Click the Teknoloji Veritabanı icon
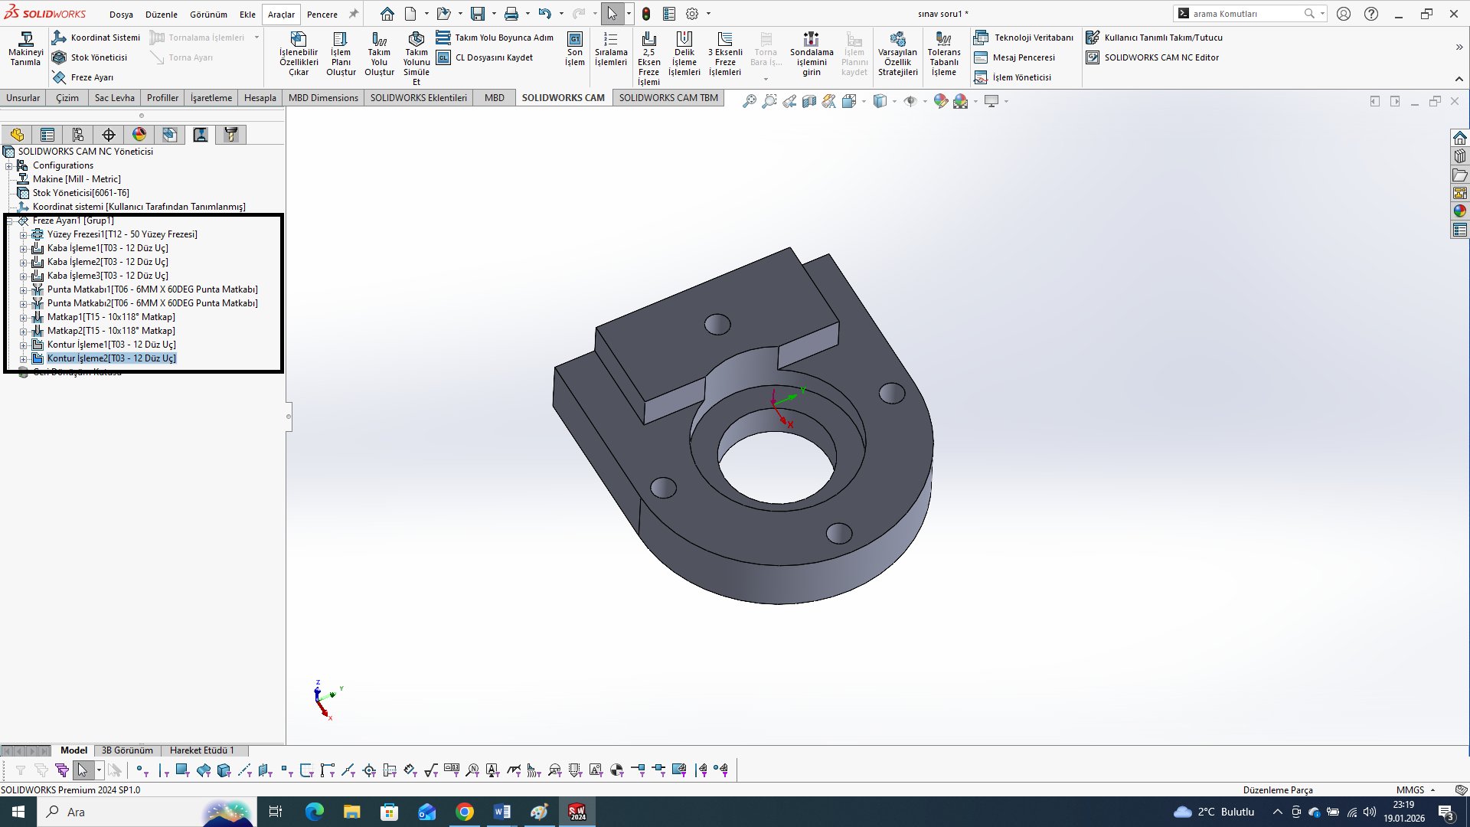The image size is (1470, 827). click(981, 38)
